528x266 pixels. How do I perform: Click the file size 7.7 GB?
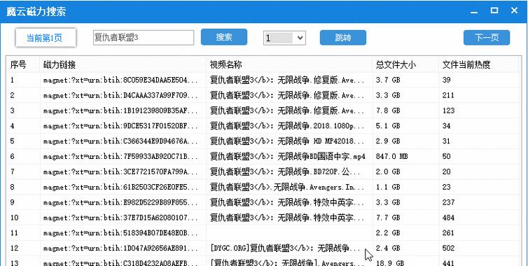click(x=388, y=218)
